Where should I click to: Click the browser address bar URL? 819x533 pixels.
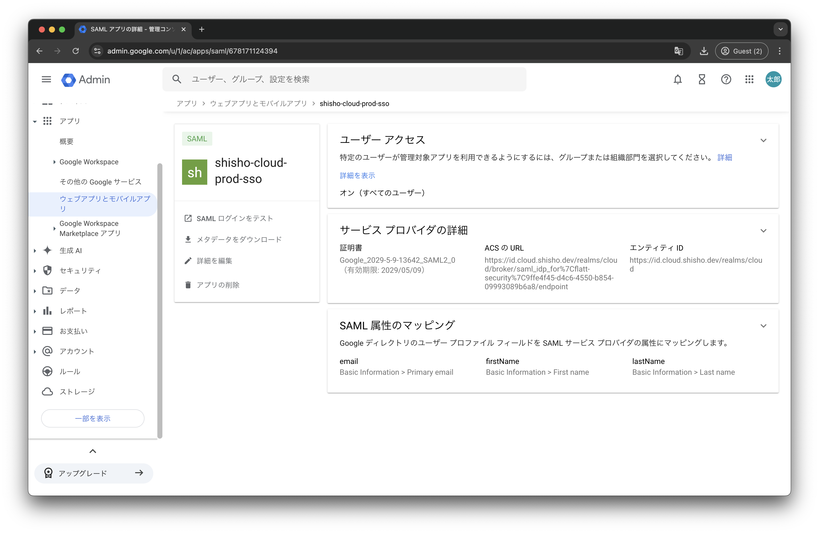click(192, 51)
